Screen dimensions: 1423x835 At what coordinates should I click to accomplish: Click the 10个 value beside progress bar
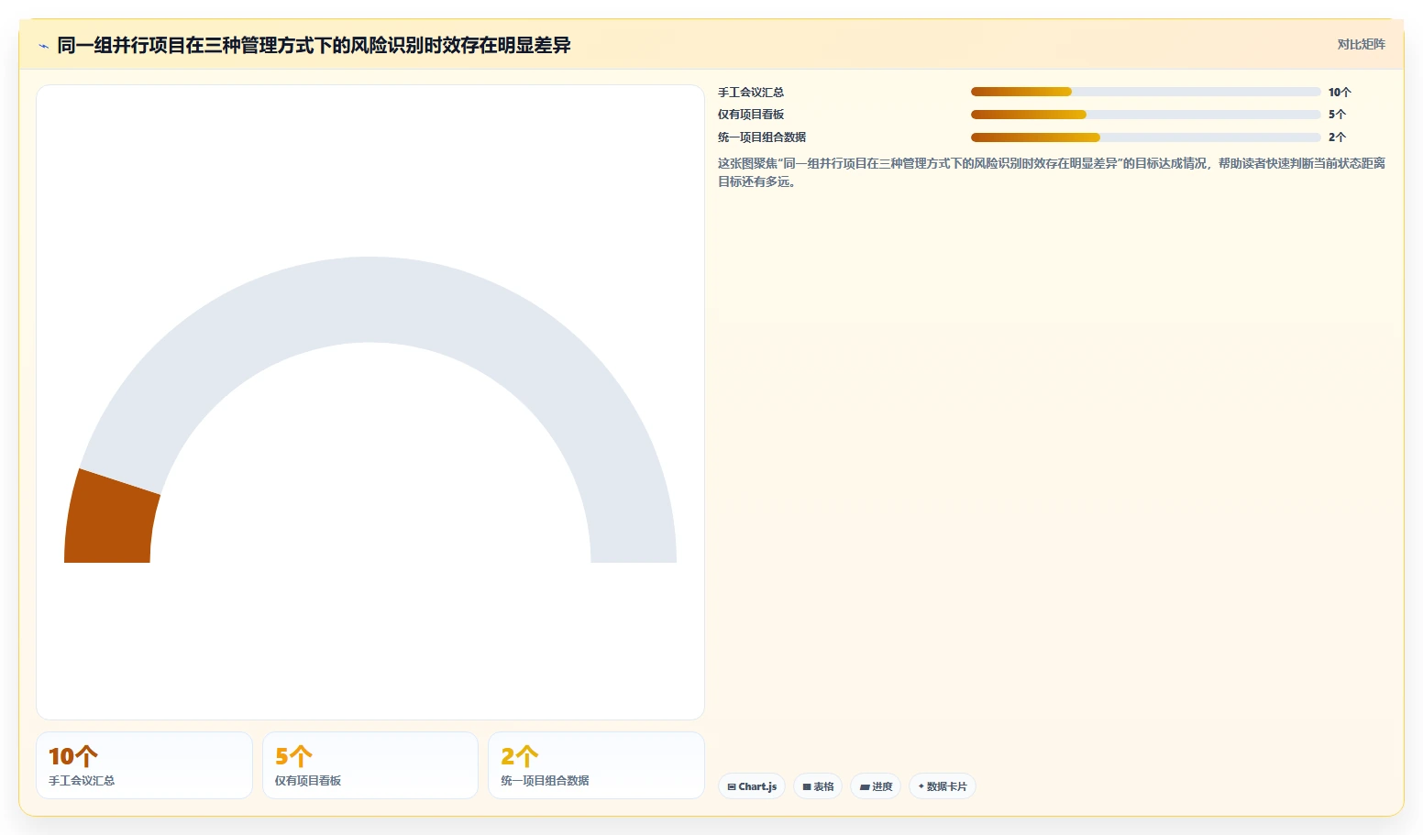[x=1340, y=92]
